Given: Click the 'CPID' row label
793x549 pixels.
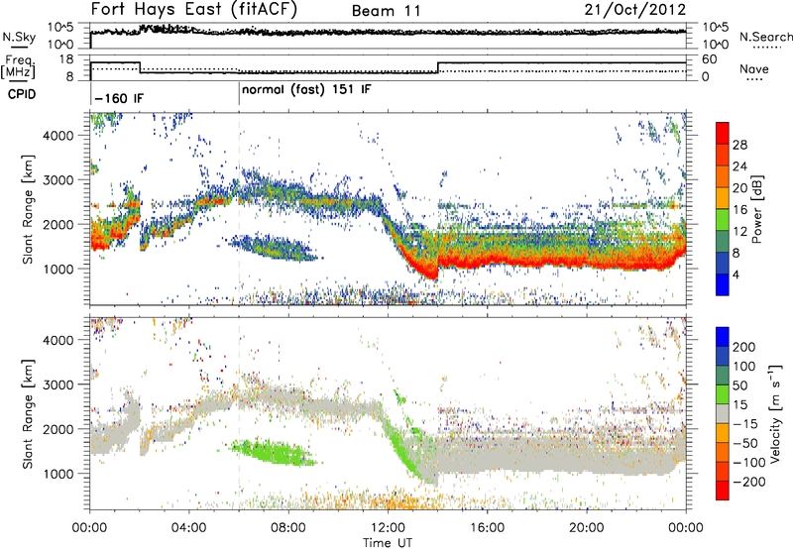Looking at the screenshot, I should tap(22, 94).
